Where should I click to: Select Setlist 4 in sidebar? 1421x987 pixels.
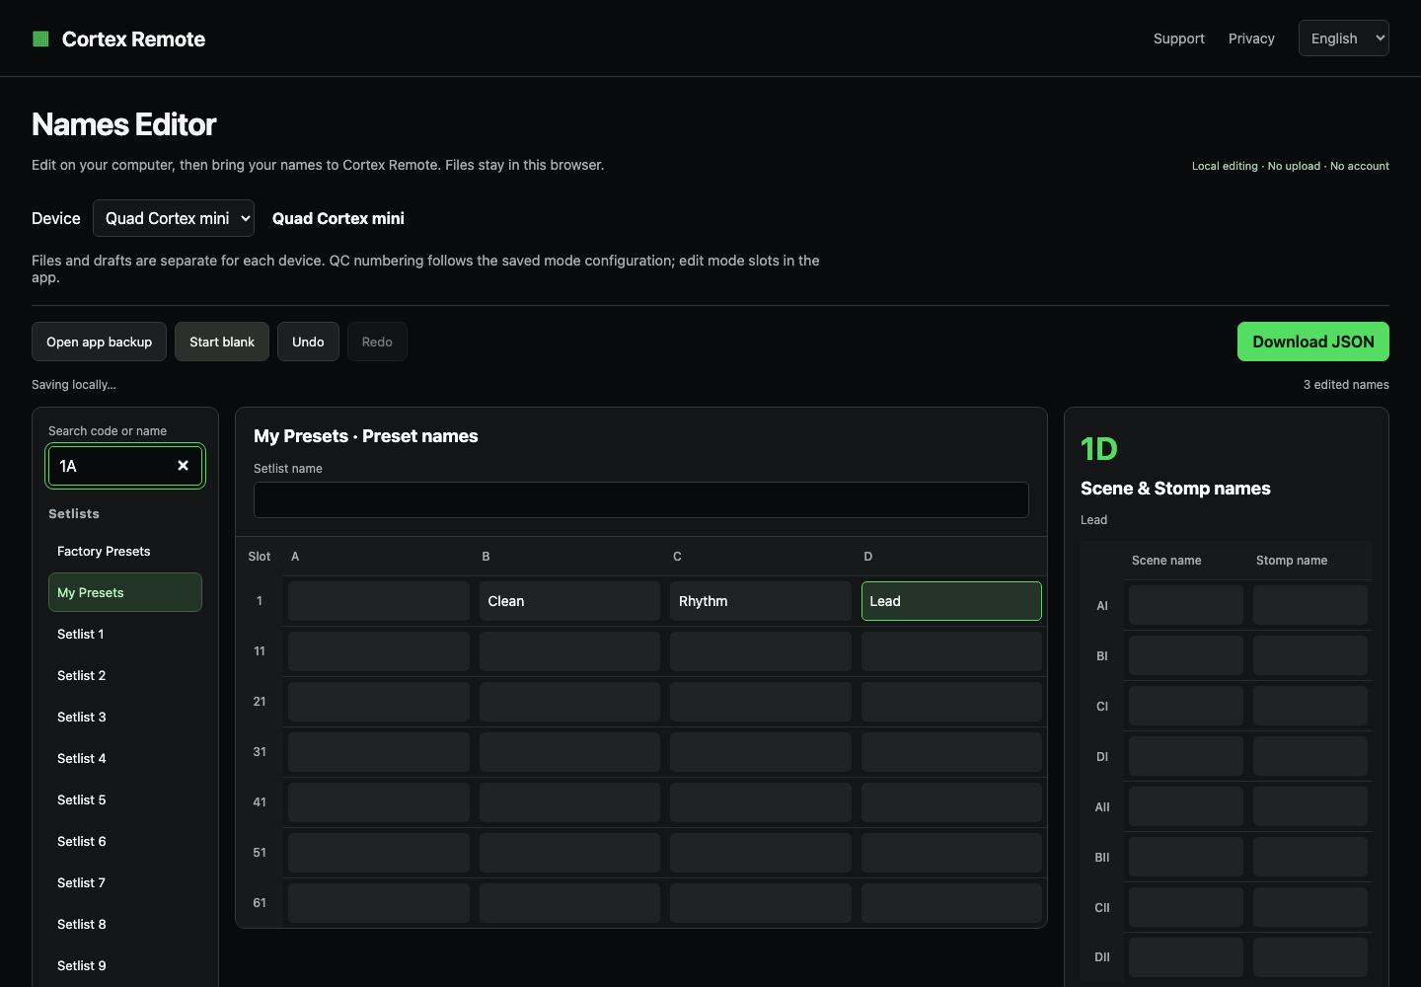point(125,758)
